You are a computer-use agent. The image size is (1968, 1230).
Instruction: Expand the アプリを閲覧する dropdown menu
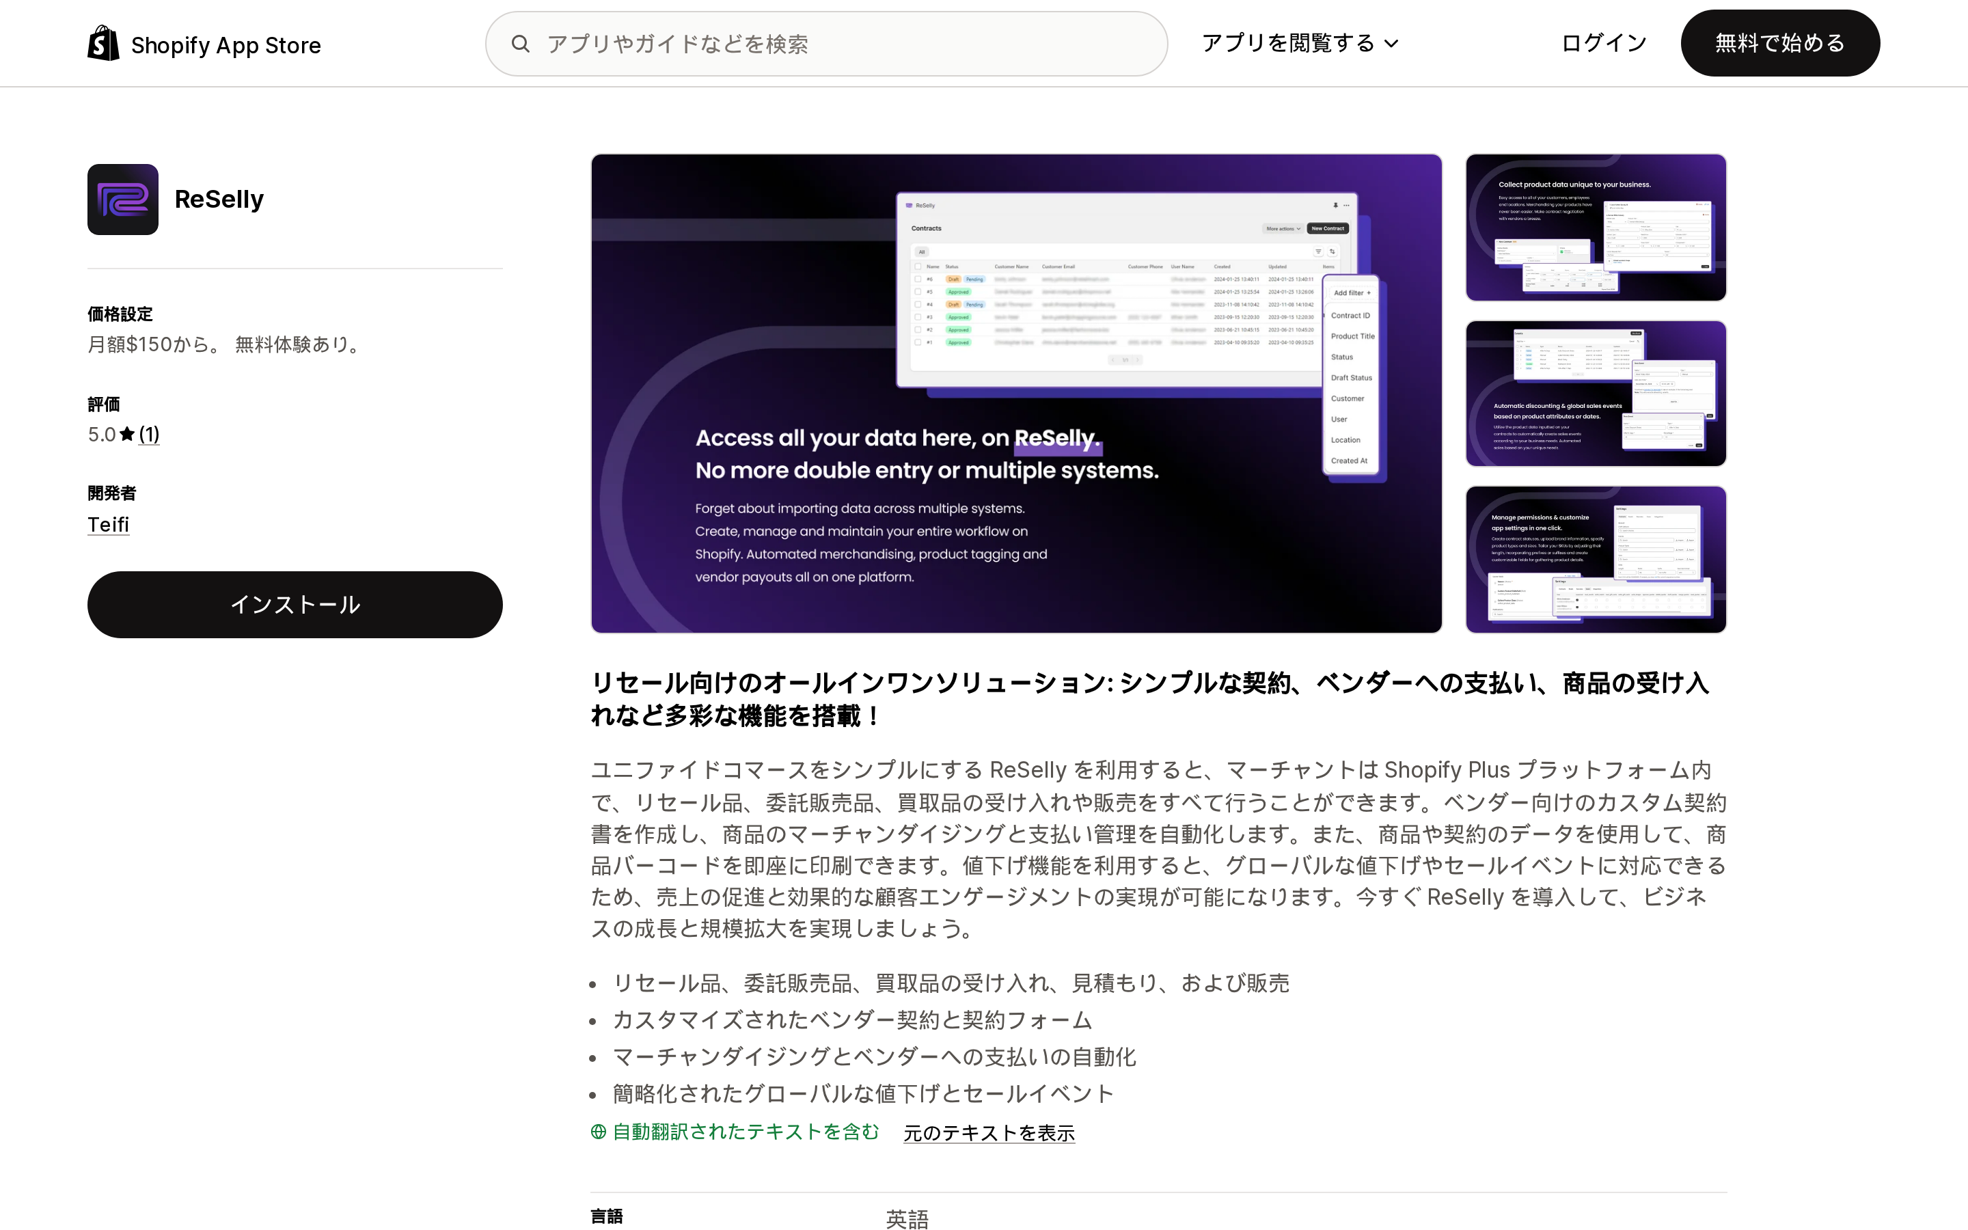(x=1300, y=43)
